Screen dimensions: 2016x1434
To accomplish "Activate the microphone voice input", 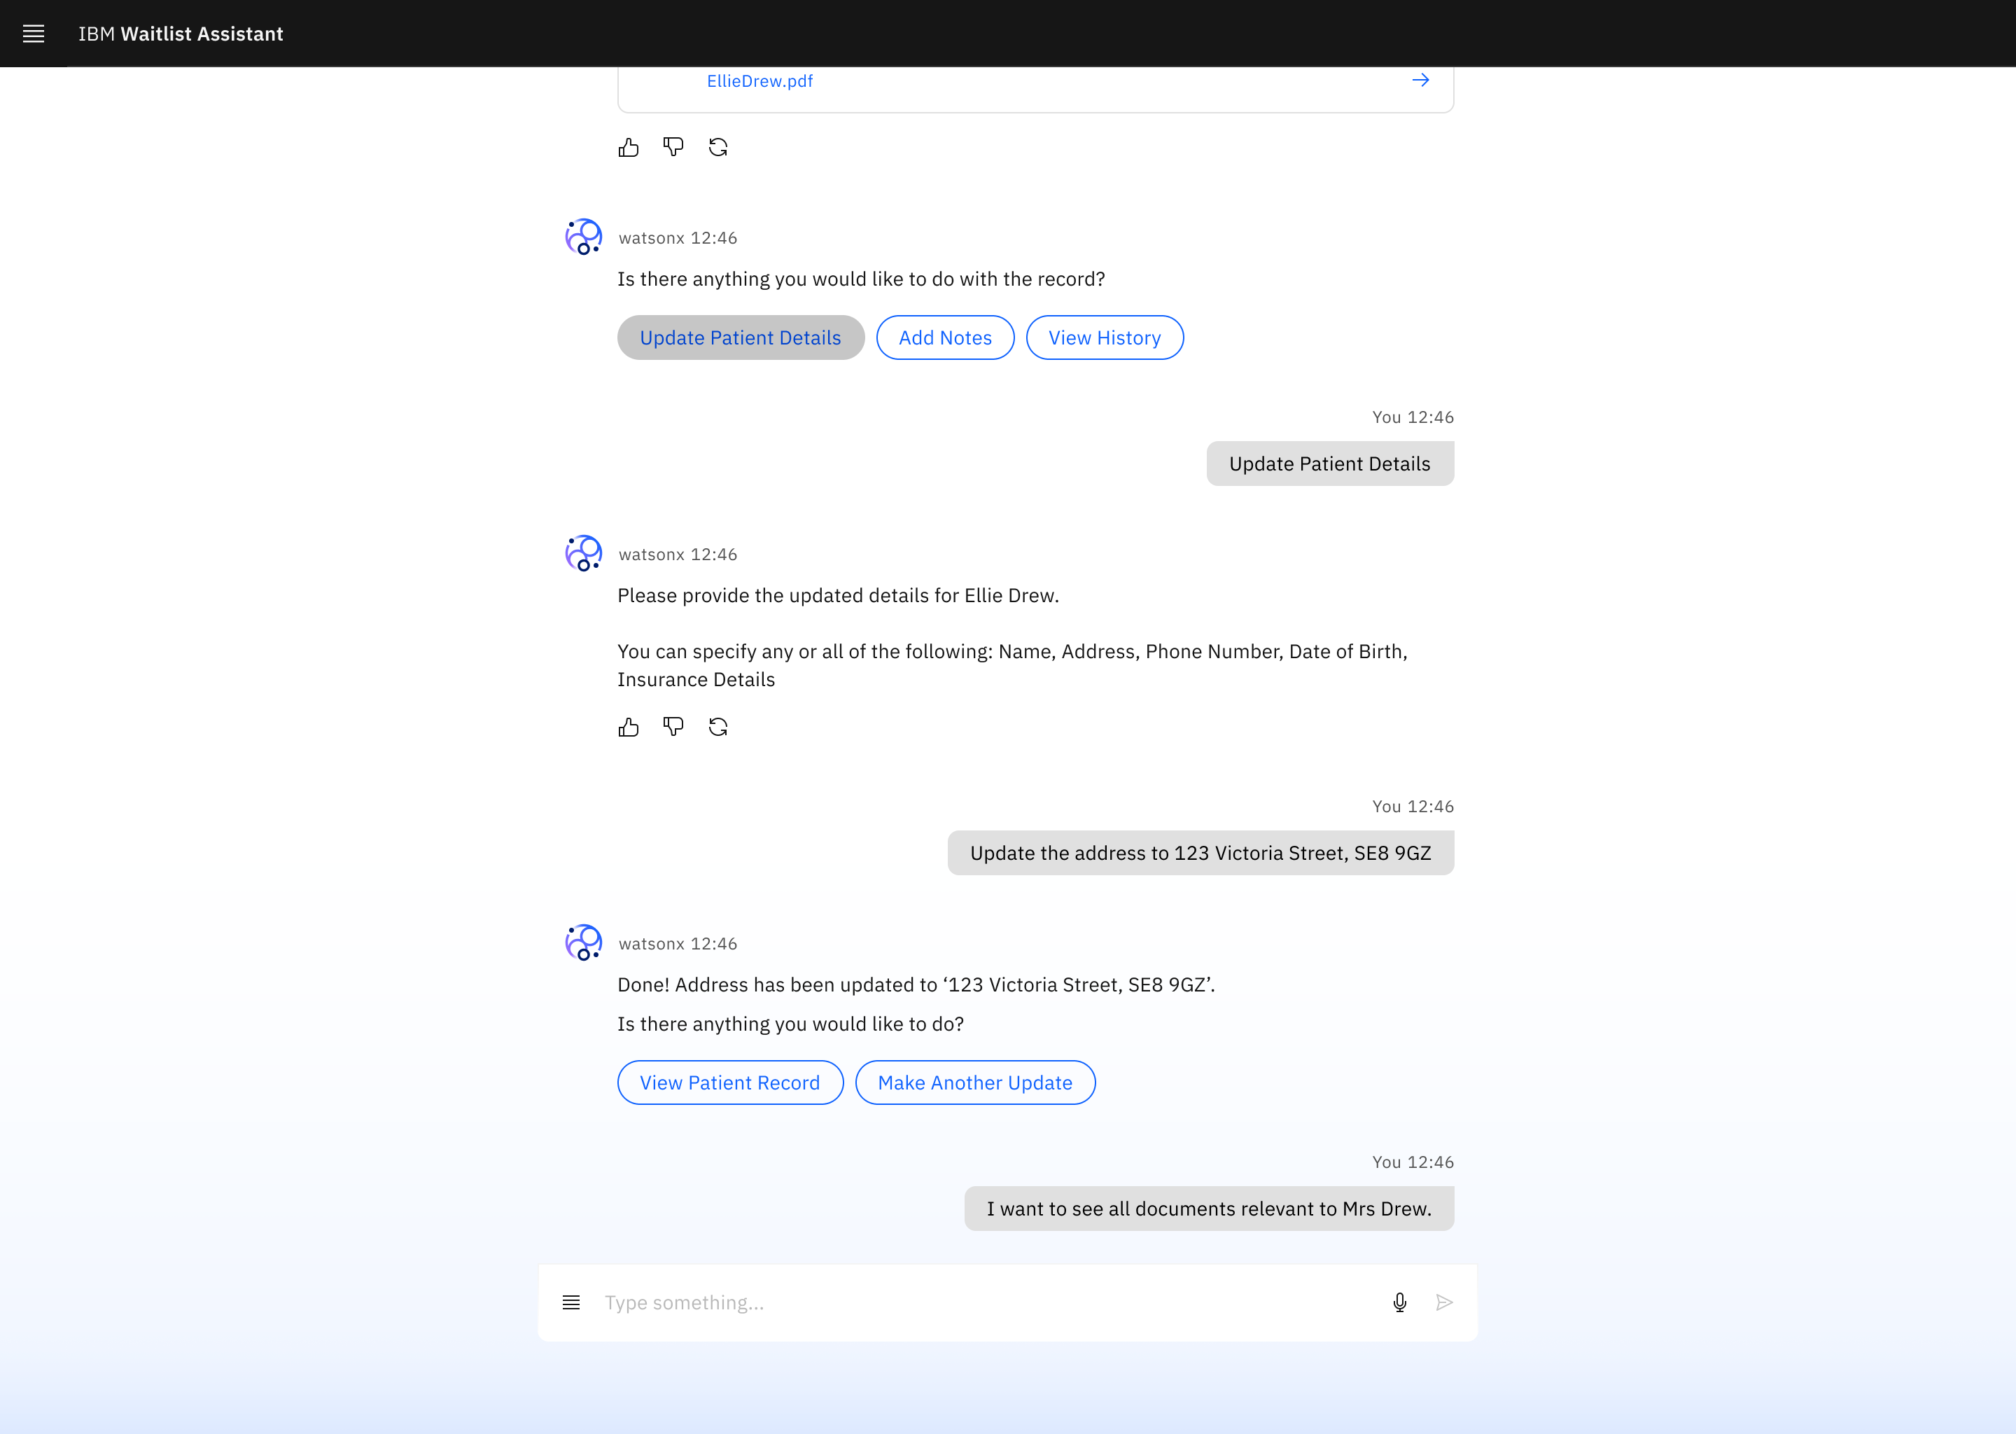I will click(1400, 1302).
